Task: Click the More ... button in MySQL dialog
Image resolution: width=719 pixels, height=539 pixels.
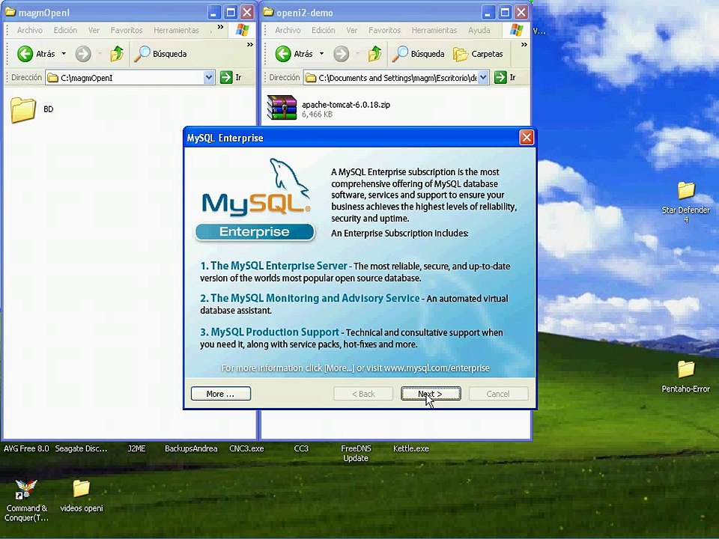Action: click(x=220, y=394)
